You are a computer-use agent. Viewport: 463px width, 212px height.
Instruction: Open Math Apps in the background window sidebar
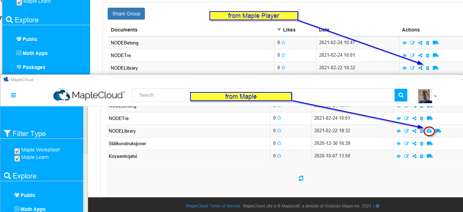pyautogui.click(x=32, y=53)
